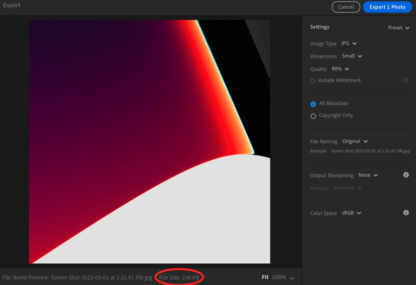
Task: Open the Quality 90% dropdown
Action: click(x=340, y=69)
